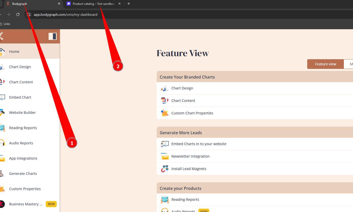
Task: Click the App Integrations envelope icon
Action: coord(2,158)
